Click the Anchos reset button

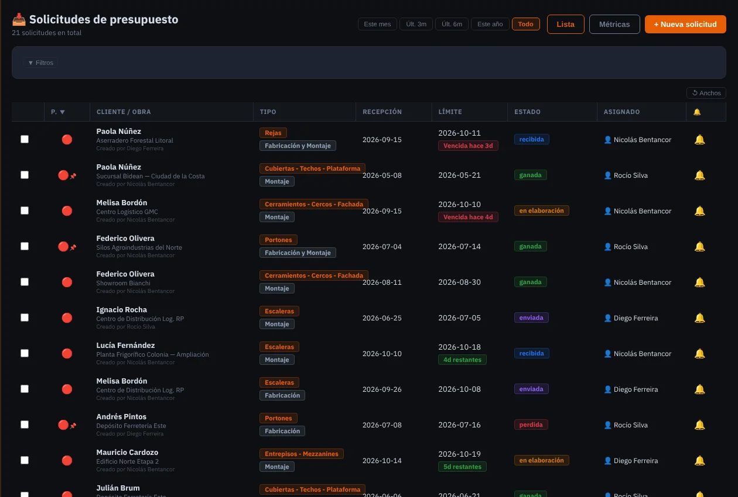706,93
